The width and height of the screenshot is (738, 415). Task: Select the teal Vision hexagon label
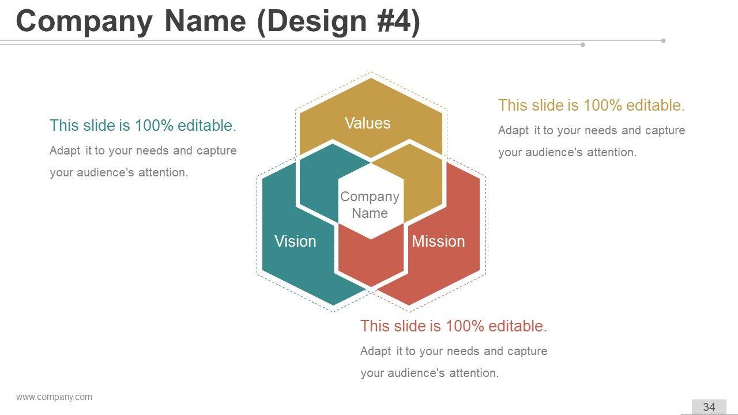tap(295, 241)
